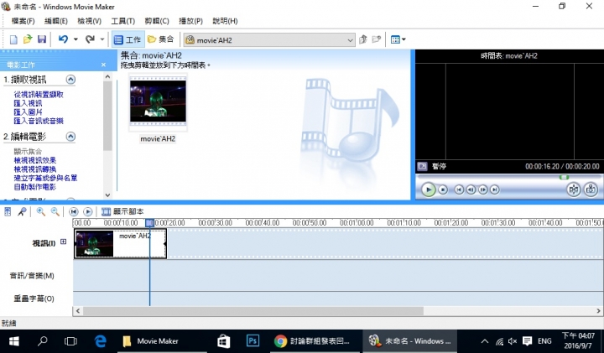Undo the last action
The image size is (604, 353).
pyautogui.click(x=63, y=39)
